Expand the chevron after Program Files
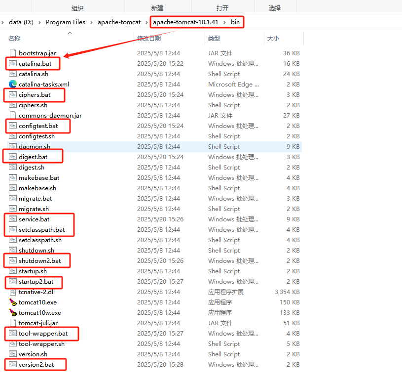The height and width of the screenshot is (385, 402). point(91,22)
